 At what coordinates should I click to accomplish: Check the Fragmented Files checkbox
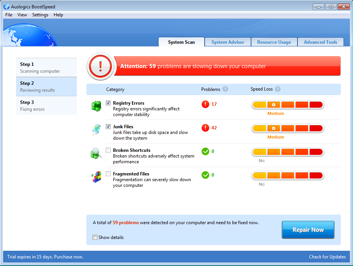[x=108, y=174]
